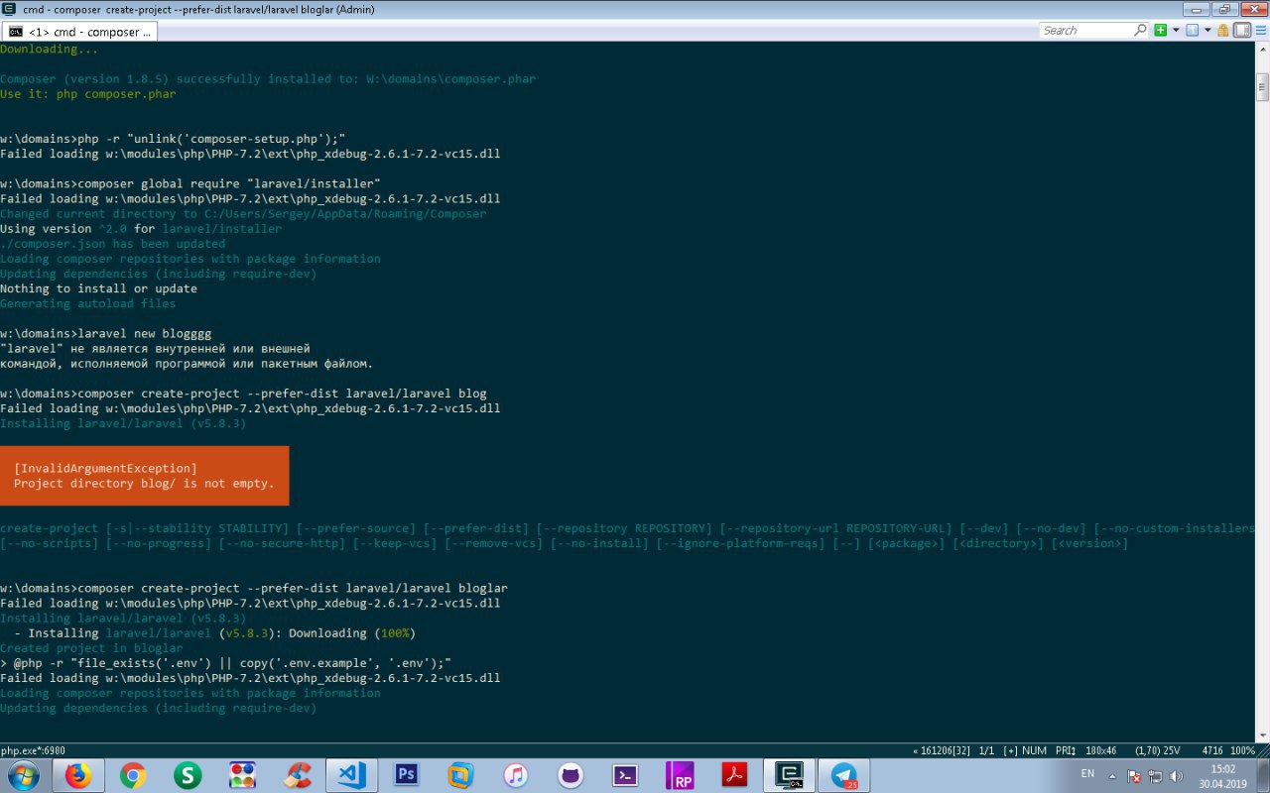
Task: Click the active console number icon
Action: coord(1192,30)
